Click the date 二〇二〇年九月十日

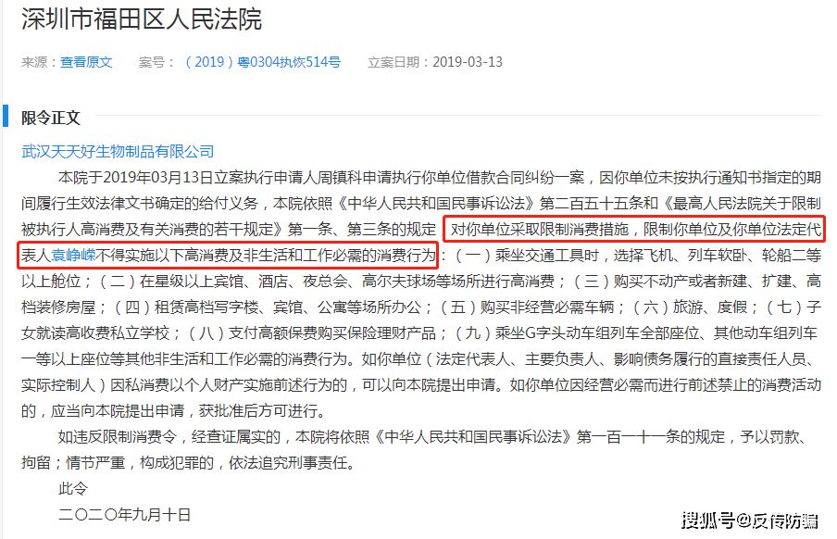pos(124,515)
